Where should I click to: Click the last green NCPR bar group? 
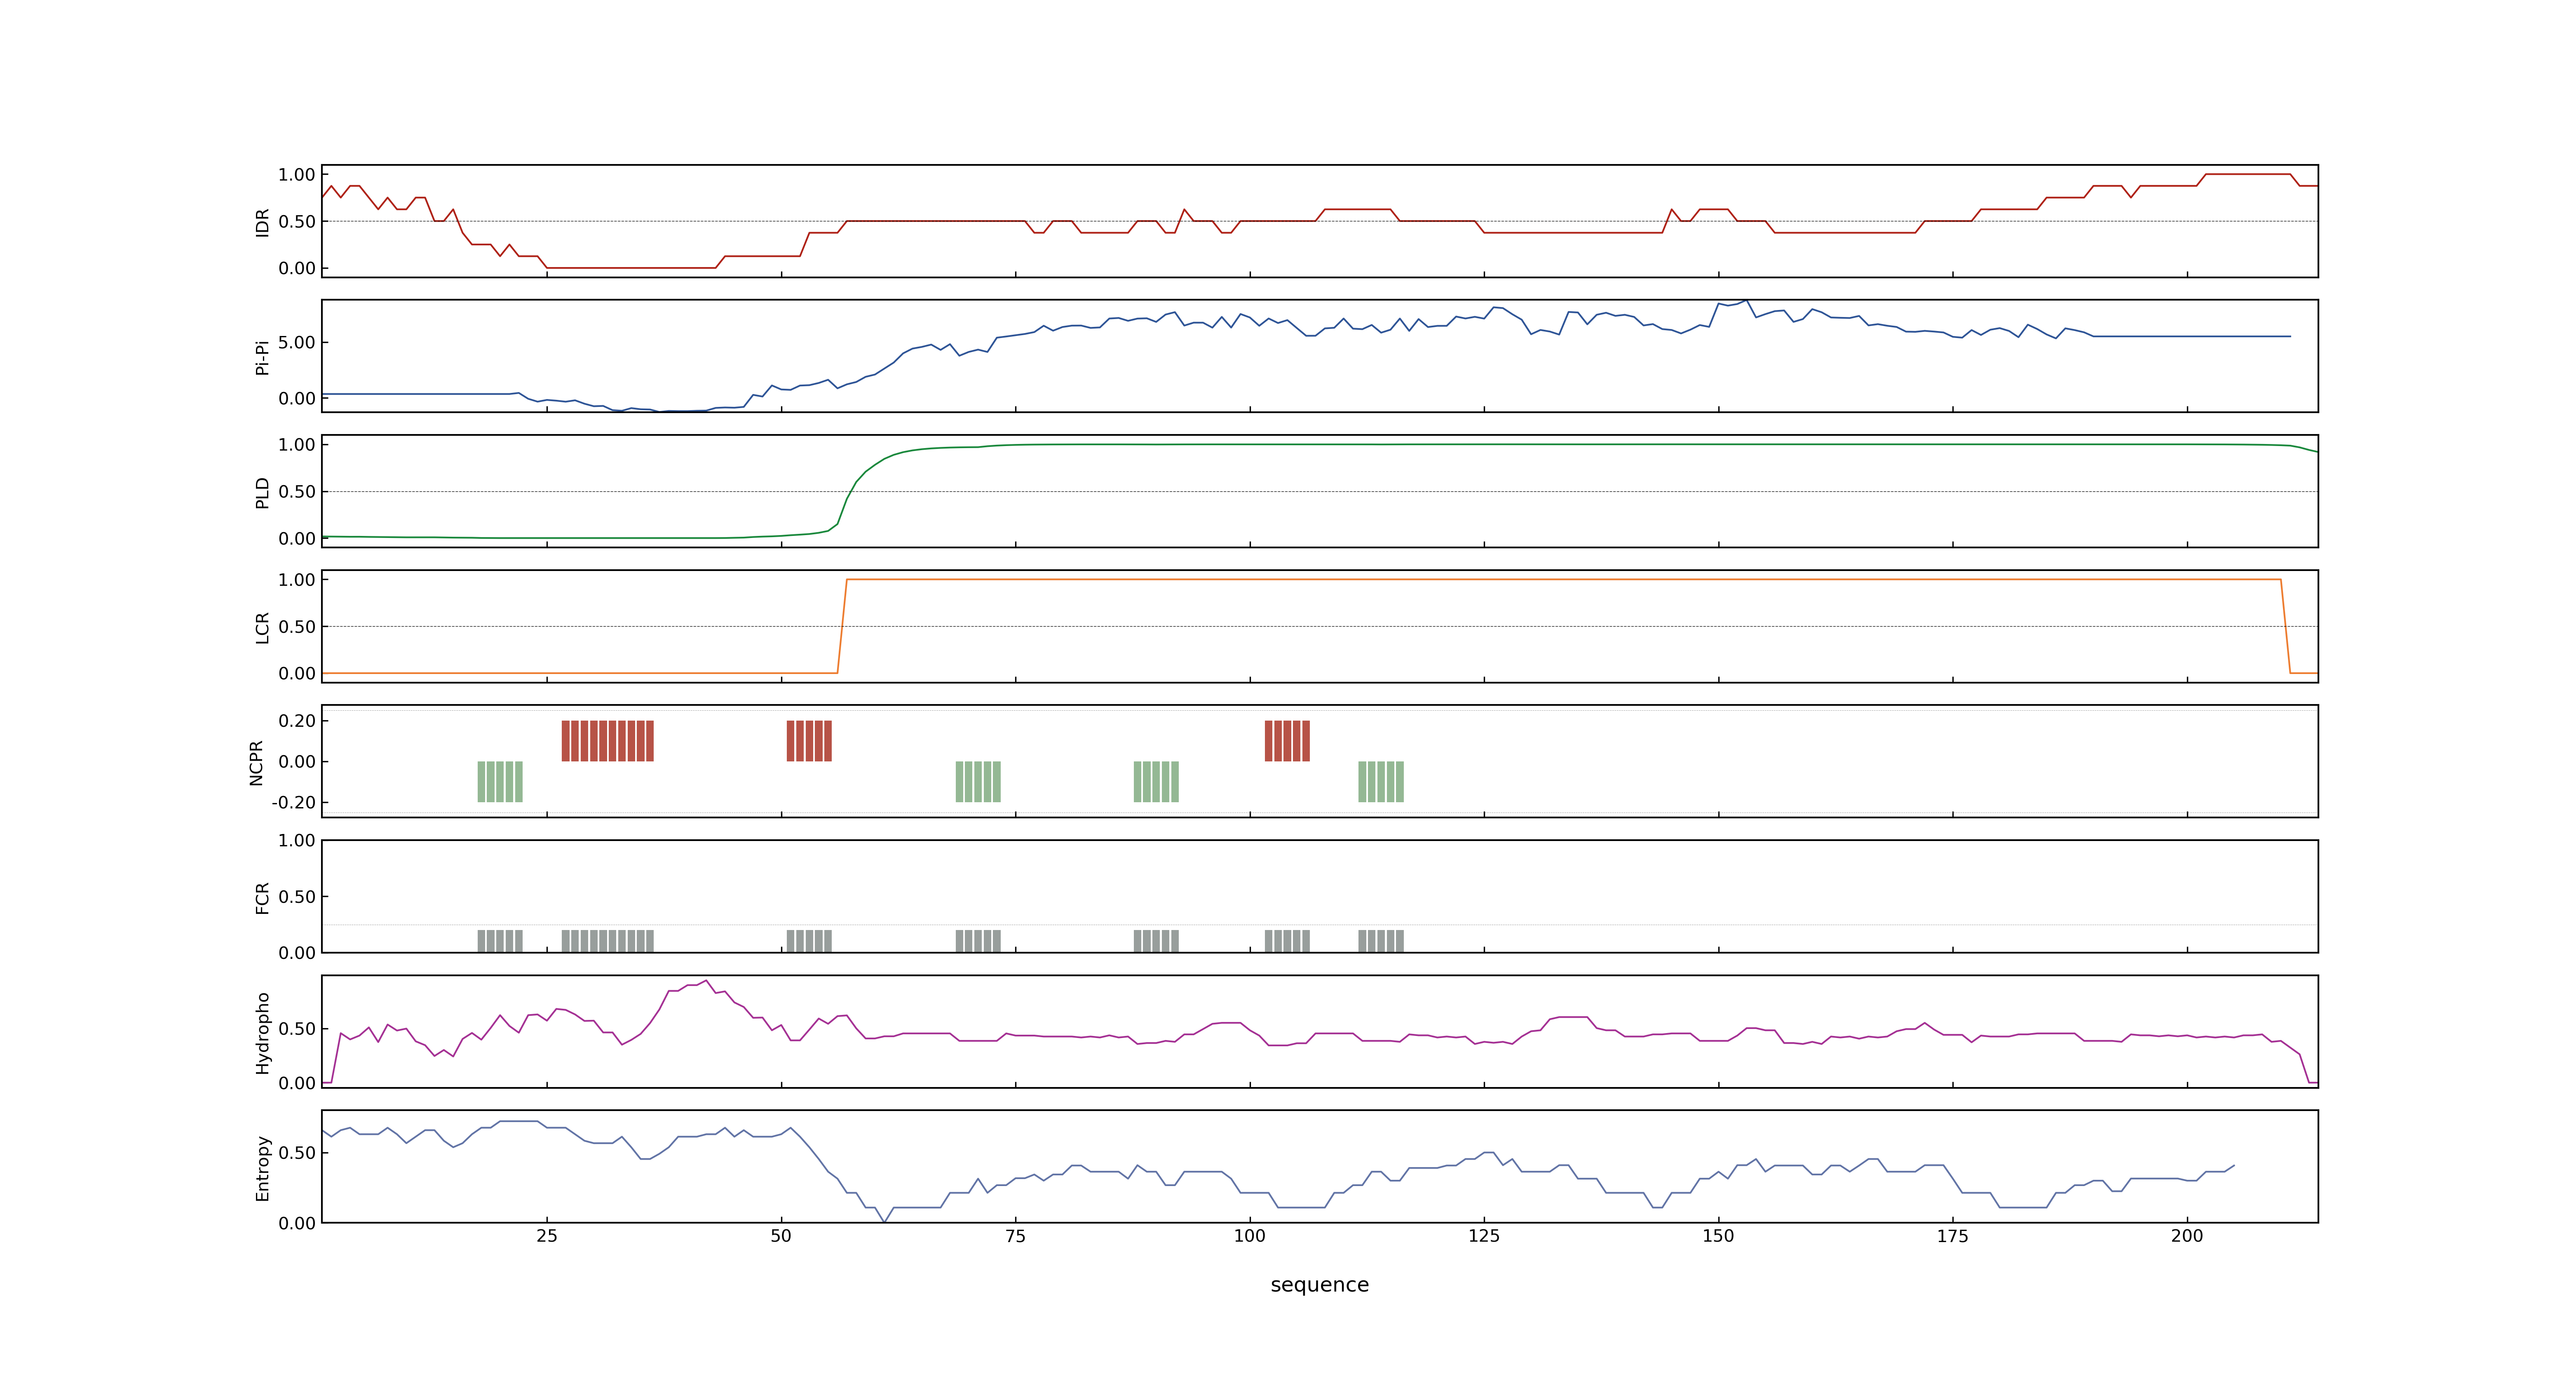click(x=1381, y=782)
